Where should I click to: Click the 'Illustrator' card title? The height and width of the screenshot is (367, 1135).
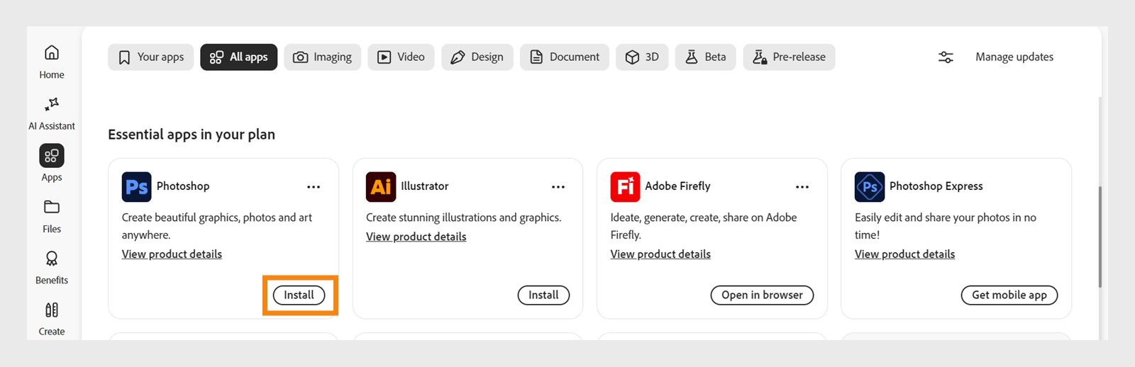point(425,186)
